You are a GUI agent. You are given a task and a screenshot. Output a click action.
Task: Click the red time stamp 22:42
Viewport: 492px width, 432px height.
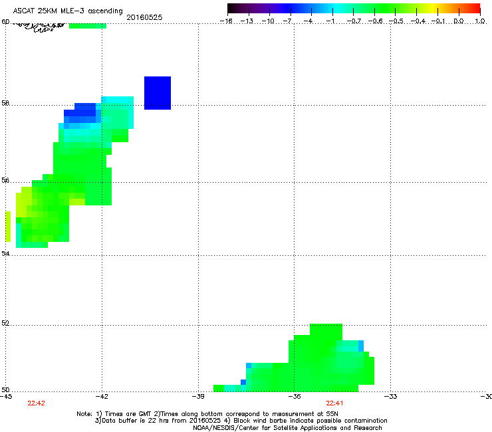click(36, 403)
